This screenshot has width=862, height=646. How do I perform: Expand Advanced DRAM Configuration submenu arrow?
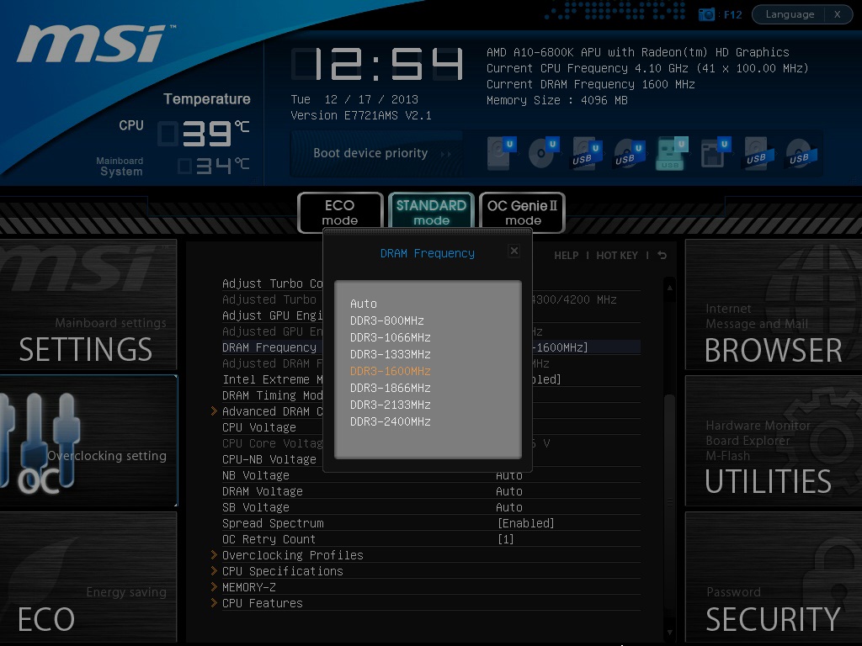click(x=214, y=410)
